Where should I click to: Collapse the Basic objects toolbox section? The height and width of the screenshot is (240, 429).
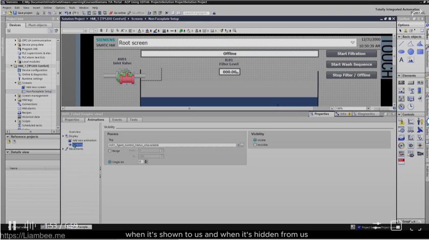tap(400, 37)
